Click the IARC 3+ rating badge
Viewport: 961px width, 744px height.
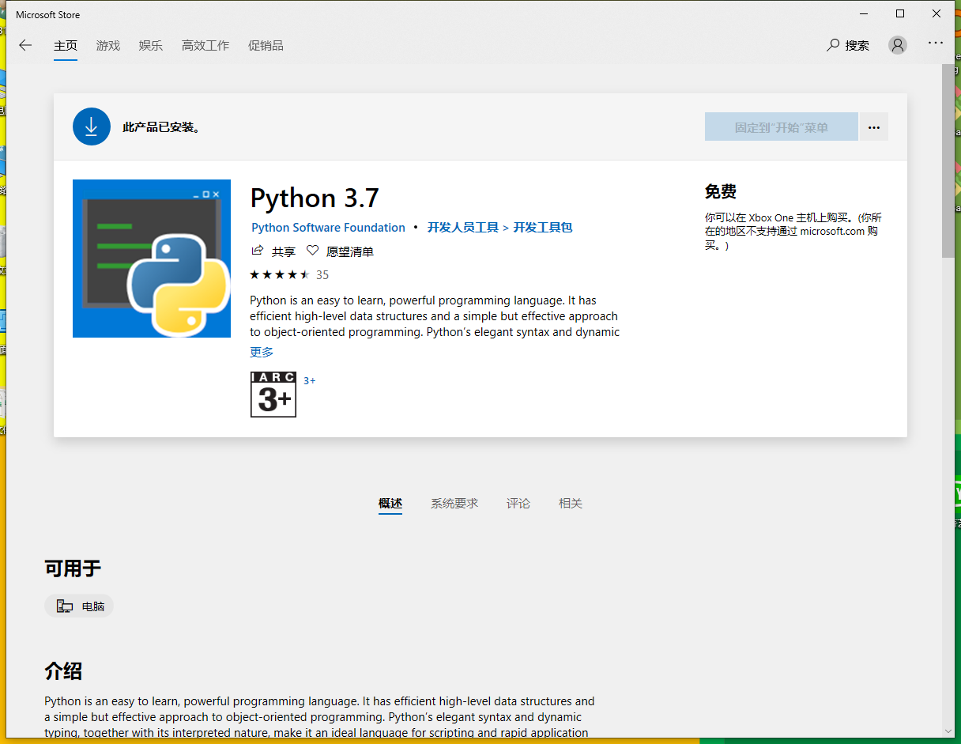(x=273, y=395)
